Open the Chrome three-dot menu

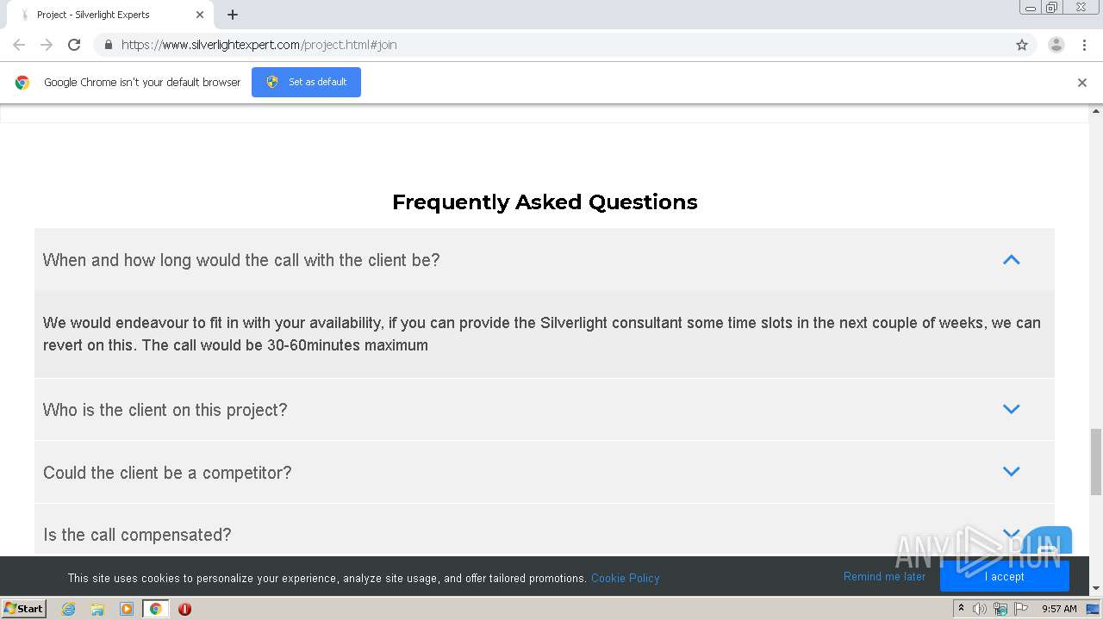[x=1084, y=45]
